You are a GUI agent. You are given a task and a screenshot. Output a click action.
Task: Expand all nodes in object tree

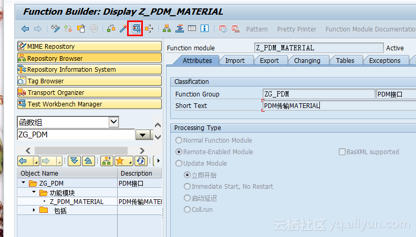point(74,161)
